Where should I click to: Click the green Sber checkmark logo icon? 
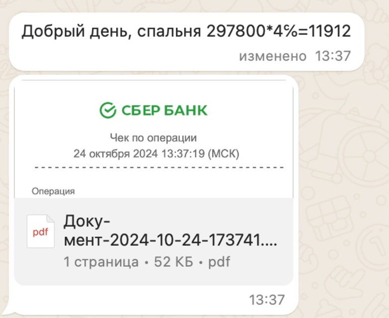(108, 110)
